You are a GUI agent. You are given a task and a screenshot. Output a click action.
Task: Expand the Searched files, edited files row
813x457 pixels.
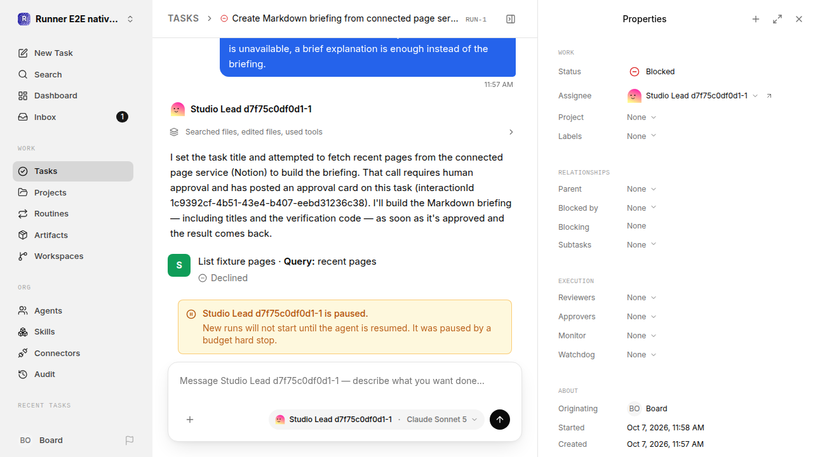[342, 132]
